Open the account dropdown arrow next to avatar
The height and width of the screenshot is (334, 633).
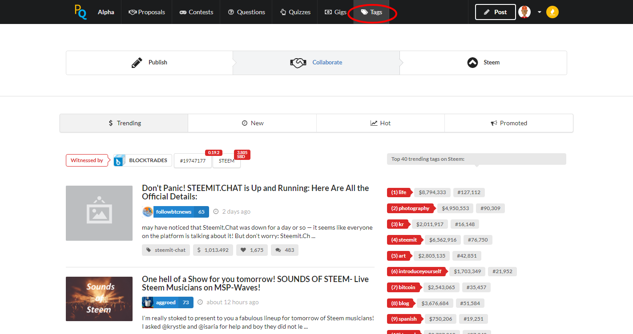tap(538, 12)
